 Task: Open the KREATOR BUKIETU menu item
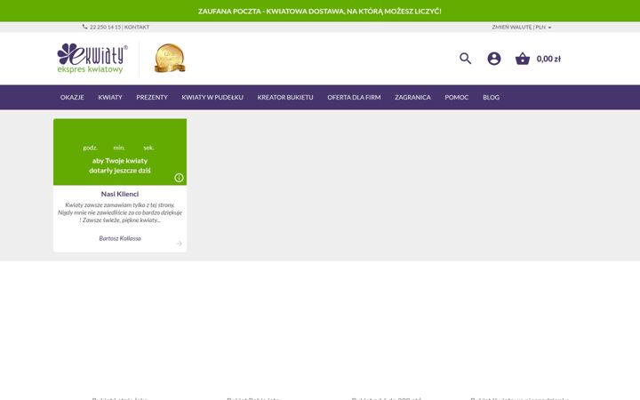[285, 97]
